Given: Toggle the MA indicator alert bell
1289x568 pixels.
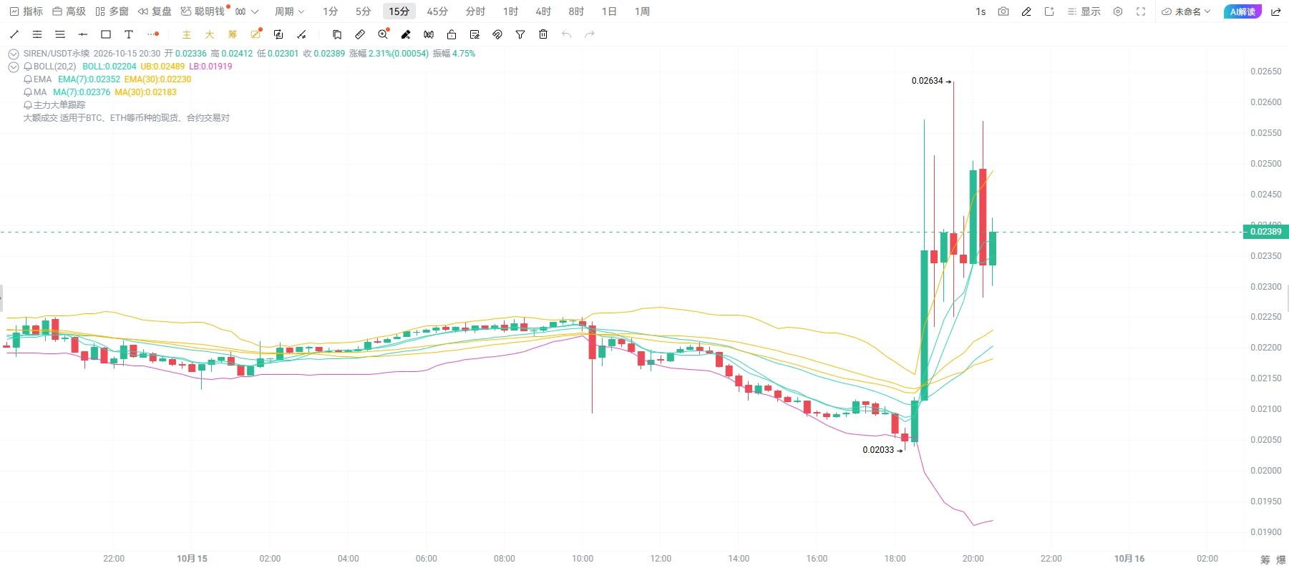Looking at the screenshot, I should point(28,92).
